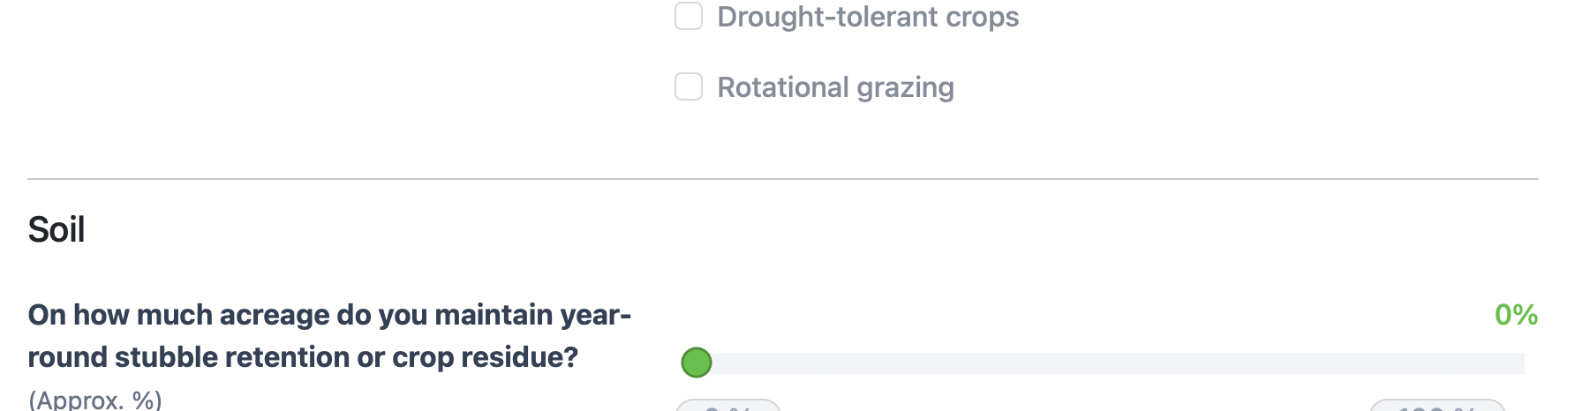Enable the Rotational grazing checkbox
The width and height of the screenshot is (1575, 411).
pos(689,87)
